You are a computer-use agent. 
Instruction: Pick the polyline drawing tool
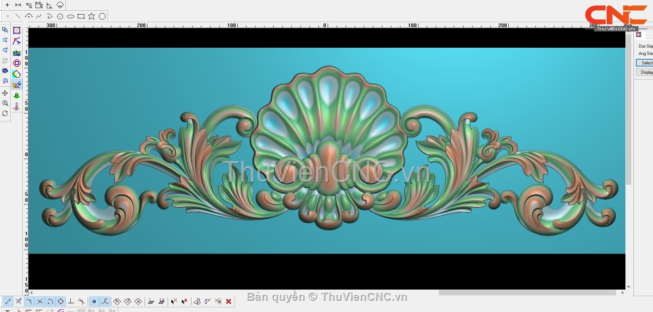[x=50, y=16]
